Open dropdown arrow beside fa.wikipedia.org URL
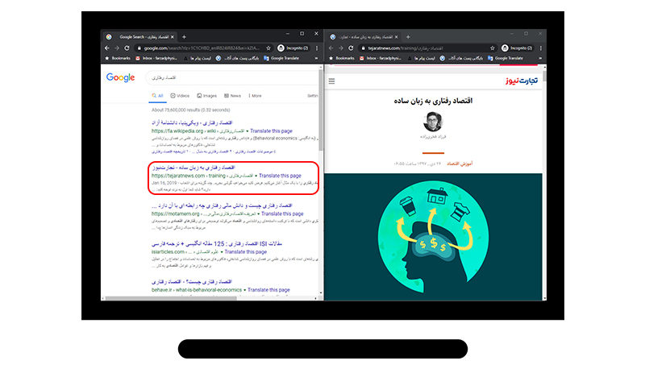 [x=248, y=131]
